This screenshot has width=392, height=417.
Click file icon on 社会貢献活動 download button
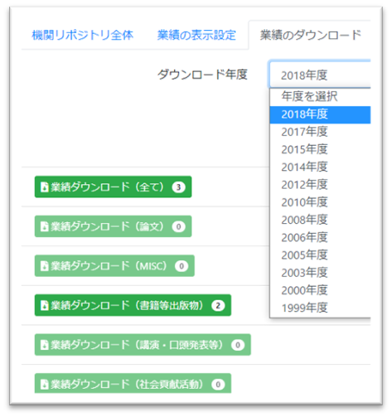click(44, 385)
